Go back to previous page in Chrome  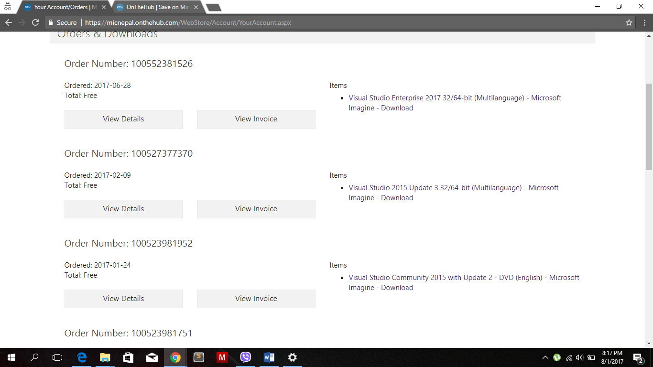click(x=8, y=22)
